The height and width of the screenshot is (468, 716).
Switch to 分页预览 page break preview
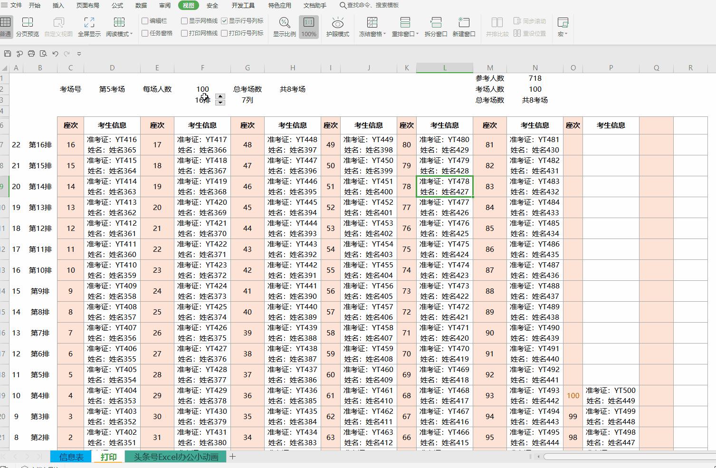pos(27,26)
